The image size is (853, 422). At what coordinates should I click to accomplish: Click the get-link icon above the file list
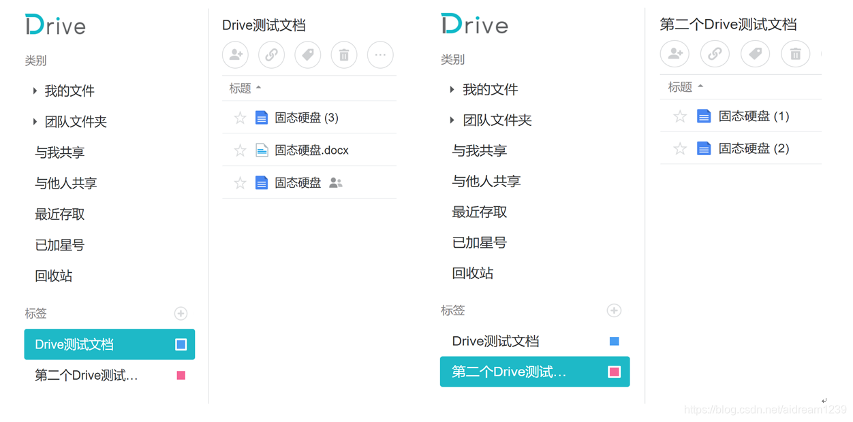pyautogui.click(x=271, y=54)
